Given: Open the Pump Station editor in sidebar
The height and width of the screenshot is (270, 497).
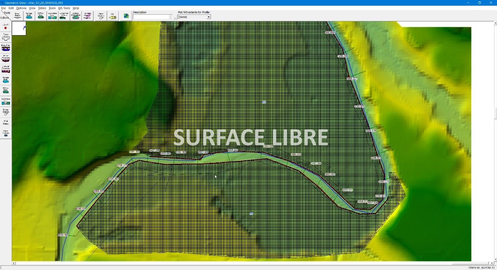Looking at the screenshot, I should click(6, 112).
